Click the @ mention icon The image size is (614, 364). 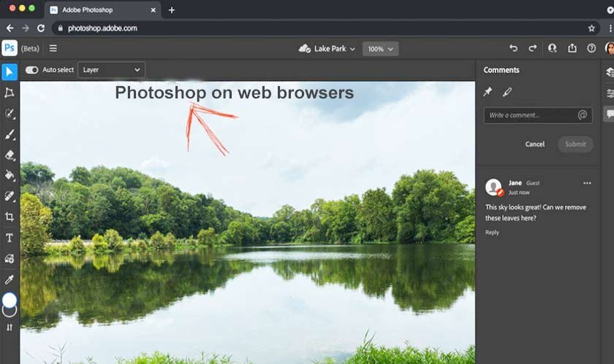tap(583, 115)
